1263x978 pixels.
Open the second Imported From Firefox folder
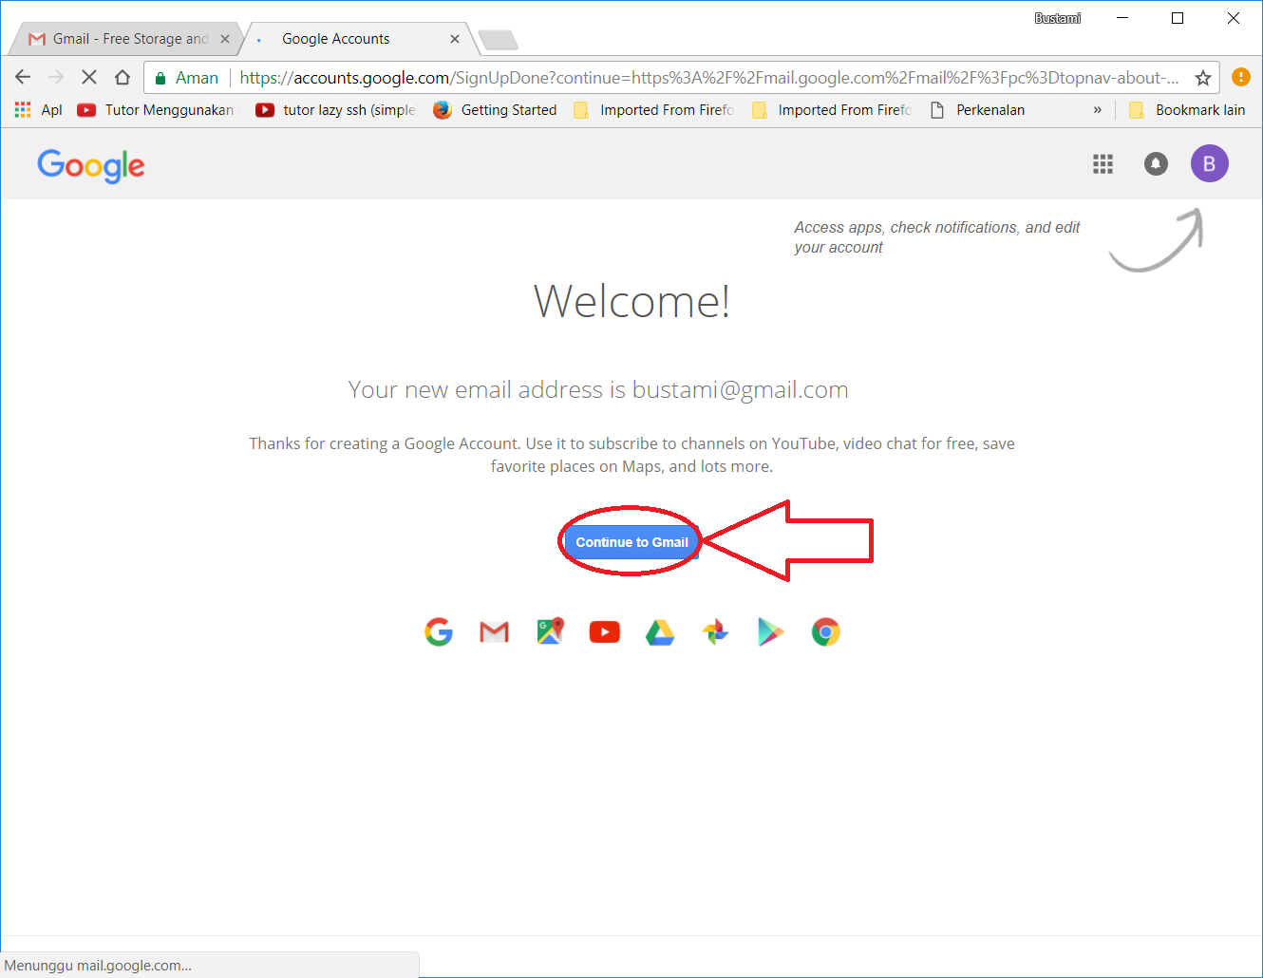click(832, 110)
